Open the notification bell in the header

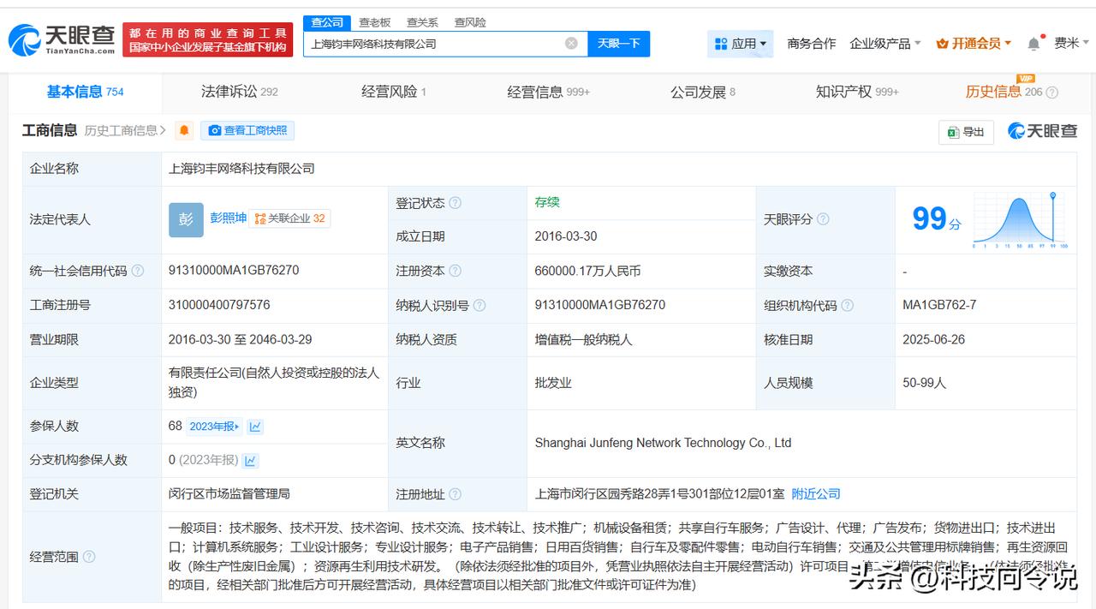coord(1034,43)
